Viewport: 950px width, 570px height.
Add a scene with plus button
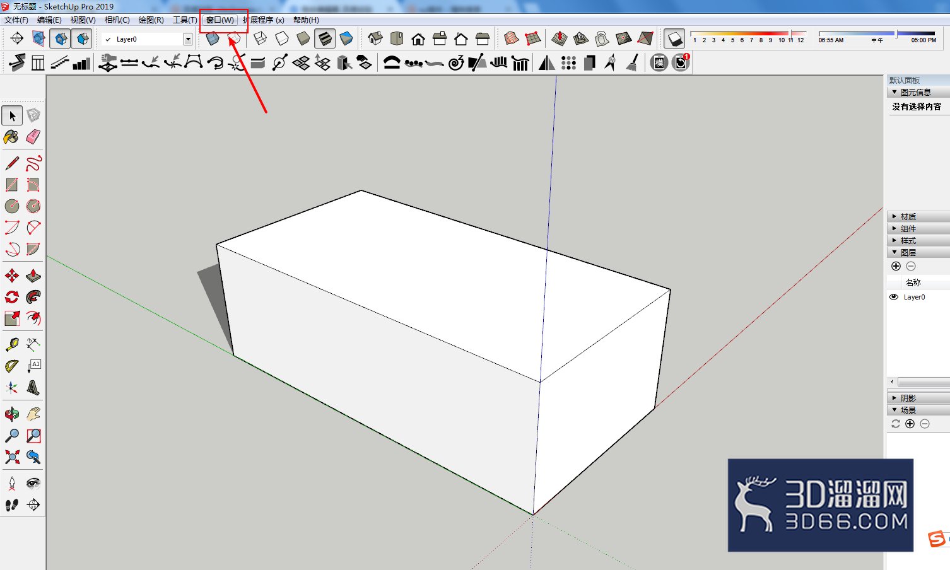[x=910, y=424]
